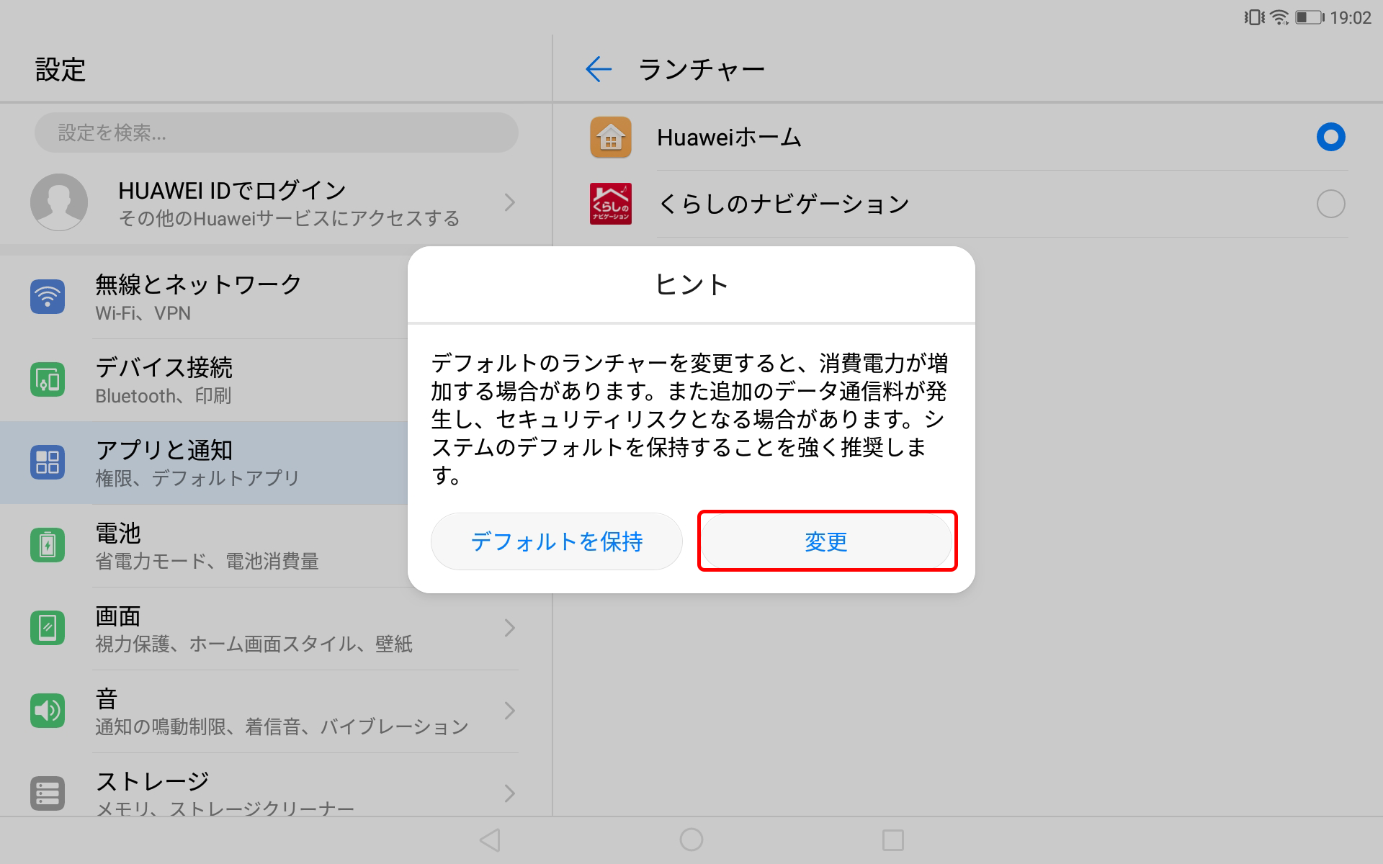The height and width of the screenshot is (864, 1383).
Task: Tap the 設定を検索 search field
Action: click(276, 132)
